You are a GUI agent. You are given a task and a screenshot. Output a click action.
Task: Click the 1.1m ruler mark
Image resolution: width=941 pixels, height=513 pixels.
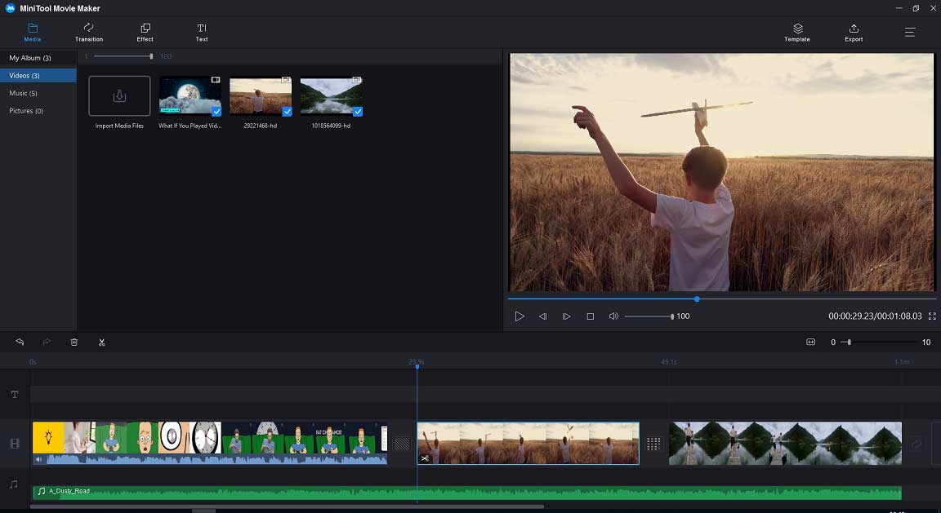click(x=902, y=362)
